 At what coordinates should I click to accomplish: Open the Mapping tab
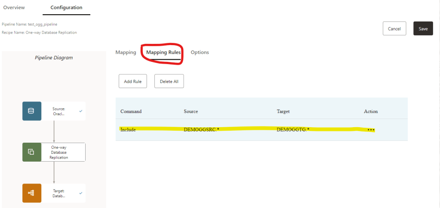(x=126, y=52)
